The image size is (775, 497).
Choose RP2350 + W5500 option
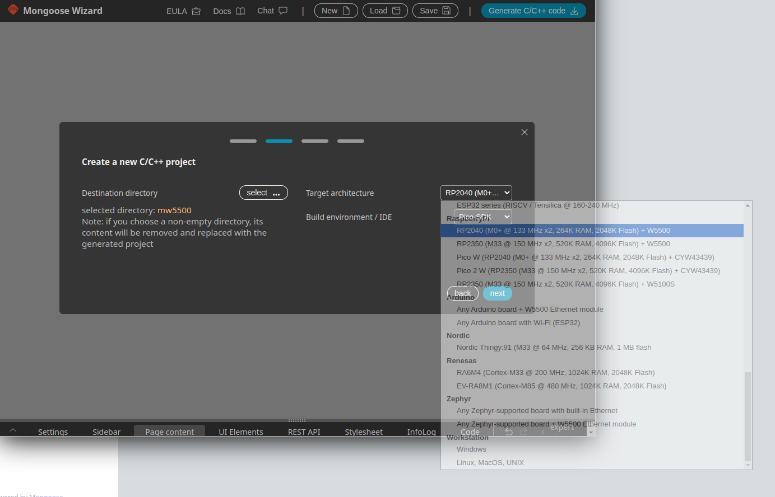click(x=563, y=244)
